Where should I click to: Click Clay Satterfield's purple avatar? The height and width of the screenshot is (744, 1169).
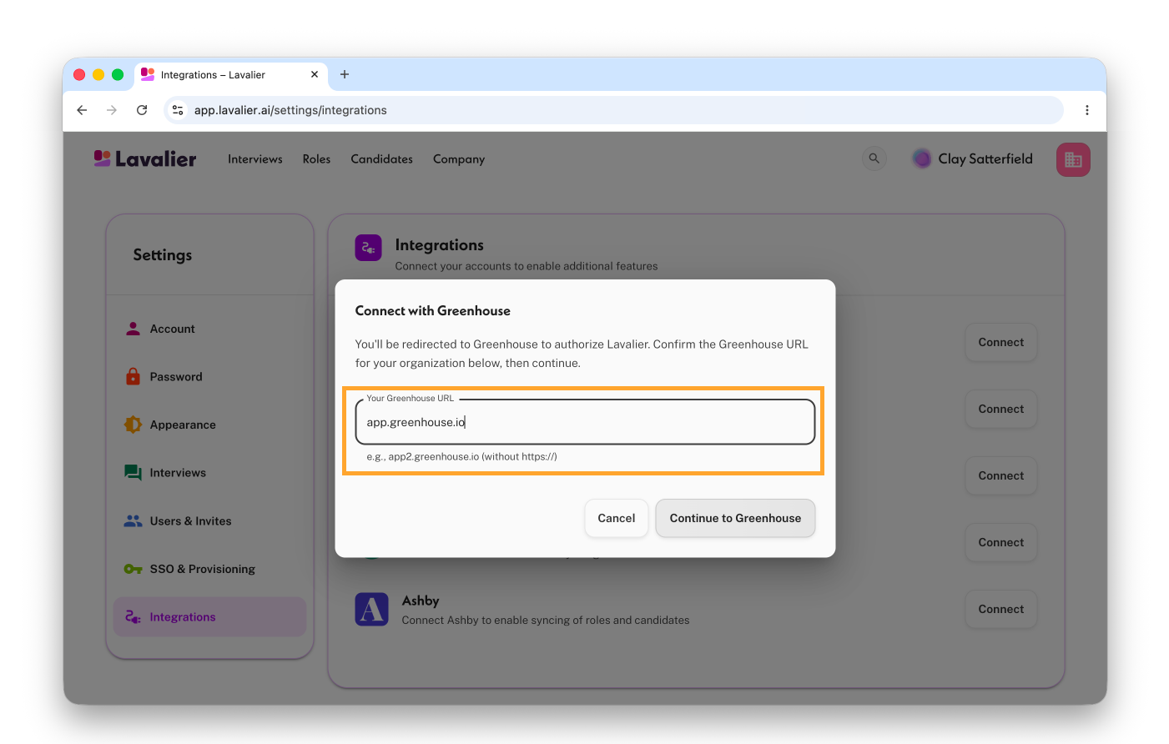pos(922,158)
